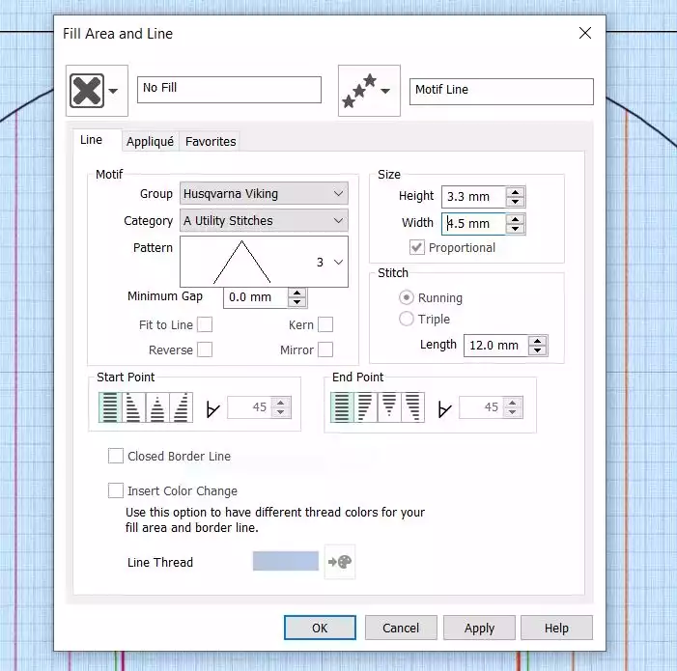The image size is (677, 671).
Task: Select the Triple stitch radio button
Action: pos(407,319)
